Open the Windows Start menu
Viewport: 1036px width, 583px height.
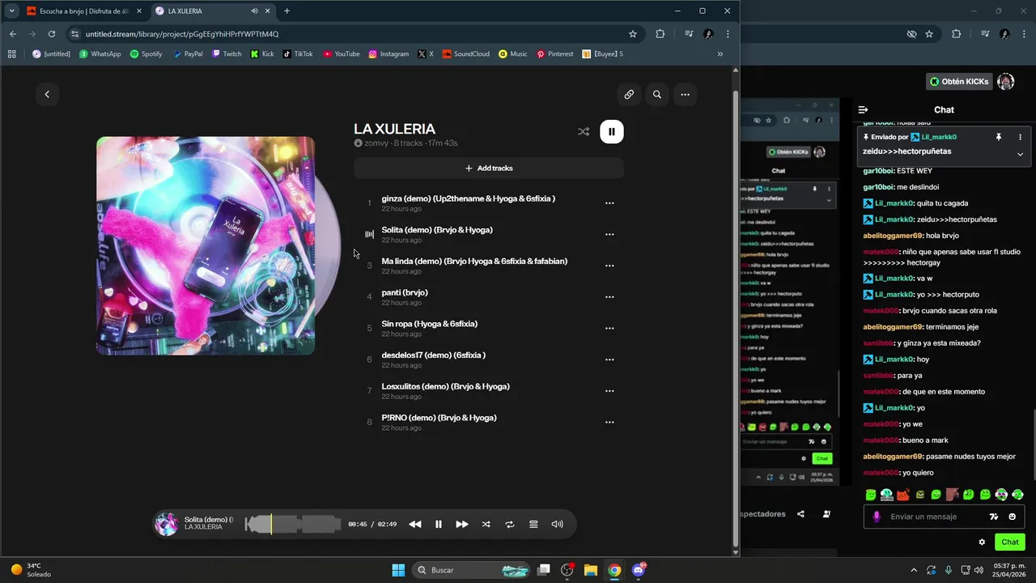(x=398, y=570)
